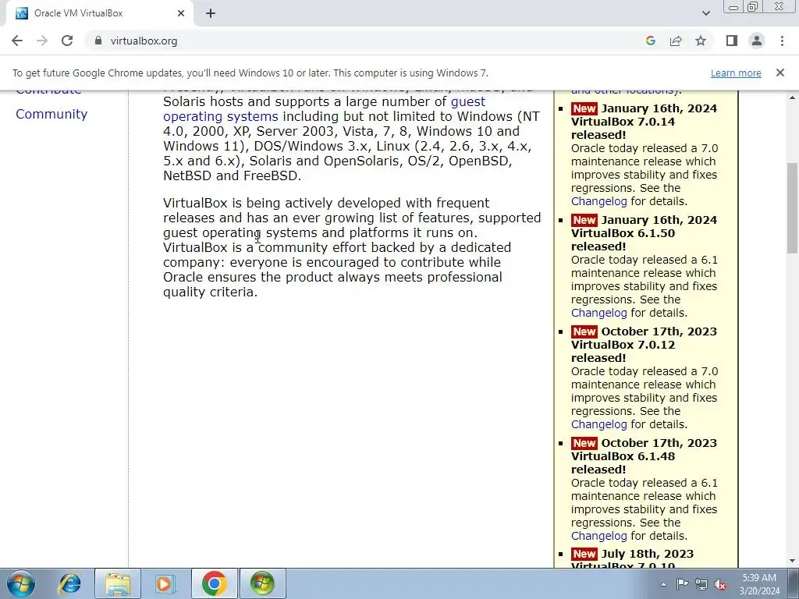Click the page's vertical scrollbar thumb

tap(793, 207)
